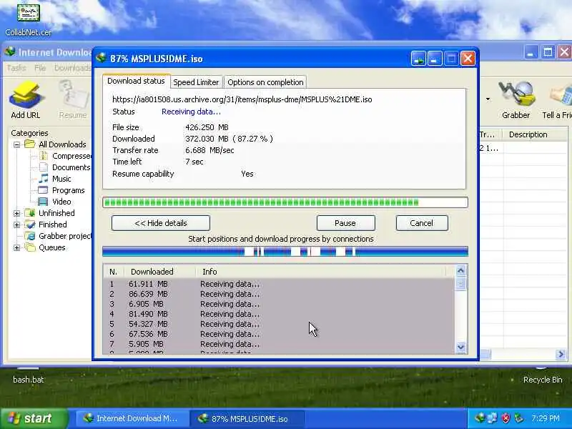Click the Queues folder icon
Image resolution: width=572 pixels, height=429 pixels.
(x=30, y=247)
